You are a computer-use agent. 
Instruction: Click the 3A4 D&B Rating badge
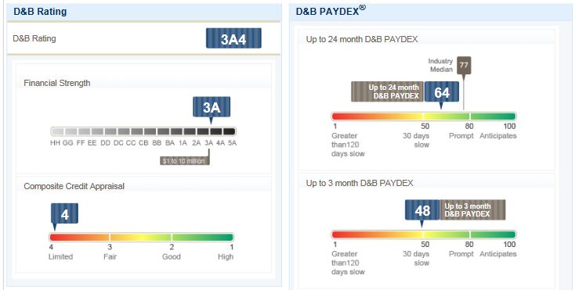point(233,38)
